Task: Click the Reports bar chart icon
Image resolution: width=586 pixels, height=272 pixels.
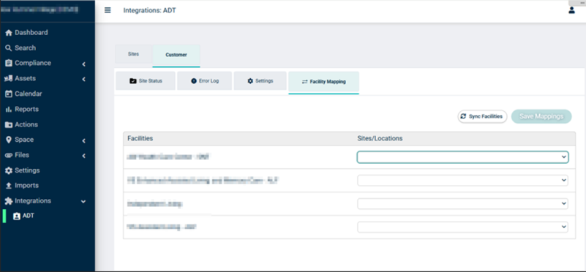Action: 9,110
